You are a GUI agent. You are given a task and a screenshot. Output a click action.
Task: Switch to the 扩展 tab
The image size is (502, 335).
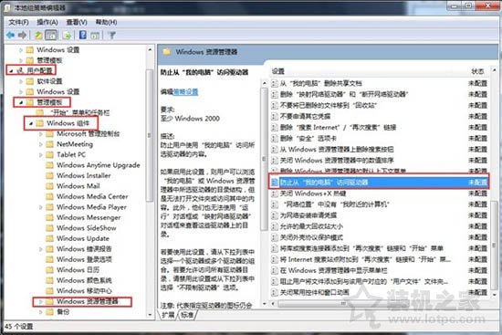click(x=169, y=315)
